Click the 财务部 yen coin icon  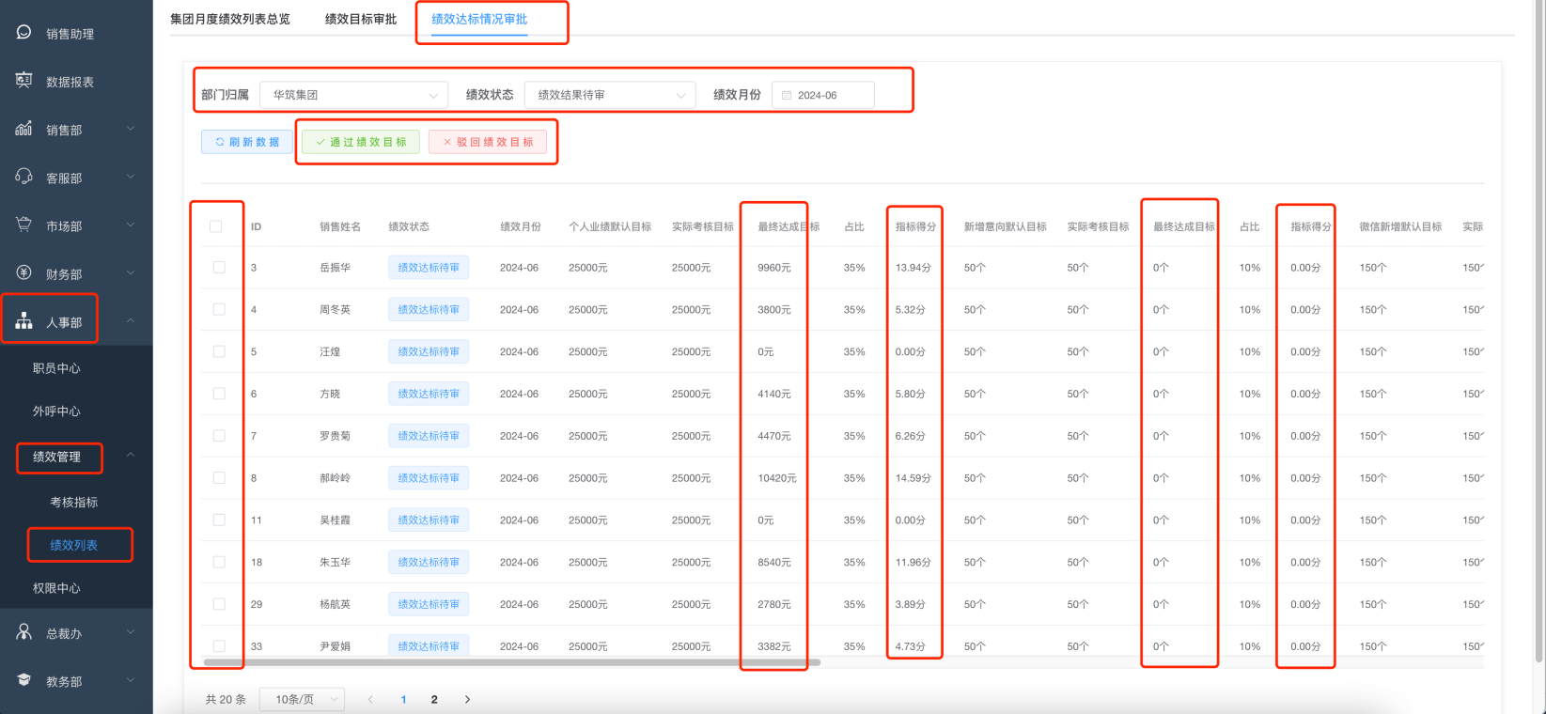pyautogui.click(x=23, y=272)
